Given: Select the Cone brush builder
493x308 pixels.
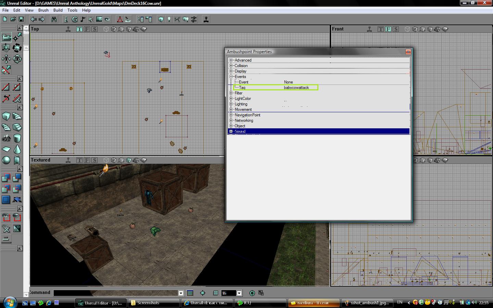Looking at the screenshot, I should pyautogui.click(x=17, y=149).
